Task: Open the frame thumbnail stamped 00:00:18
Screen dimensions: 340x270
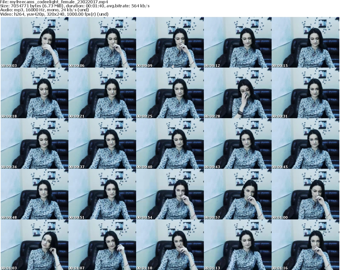Action: (35, 93)
